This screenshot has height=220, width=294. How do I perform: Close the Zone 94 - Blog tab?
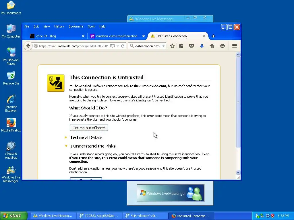pos(83,36)
